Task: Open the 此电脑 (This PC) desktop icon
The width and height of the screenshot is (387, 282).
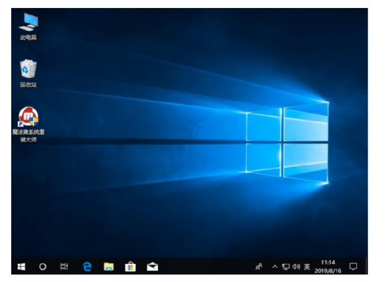Action: tap(28, 23)
